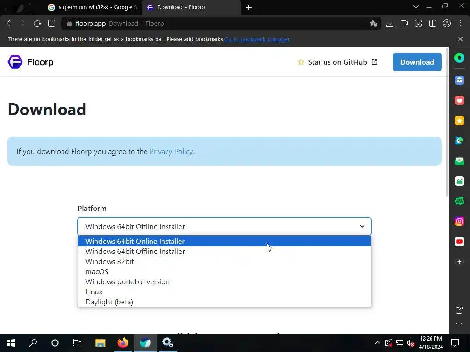The height and width of the screenshot is (352, 470).
Task: Open the Instagram sidebar icon
Action: [459, 221]
